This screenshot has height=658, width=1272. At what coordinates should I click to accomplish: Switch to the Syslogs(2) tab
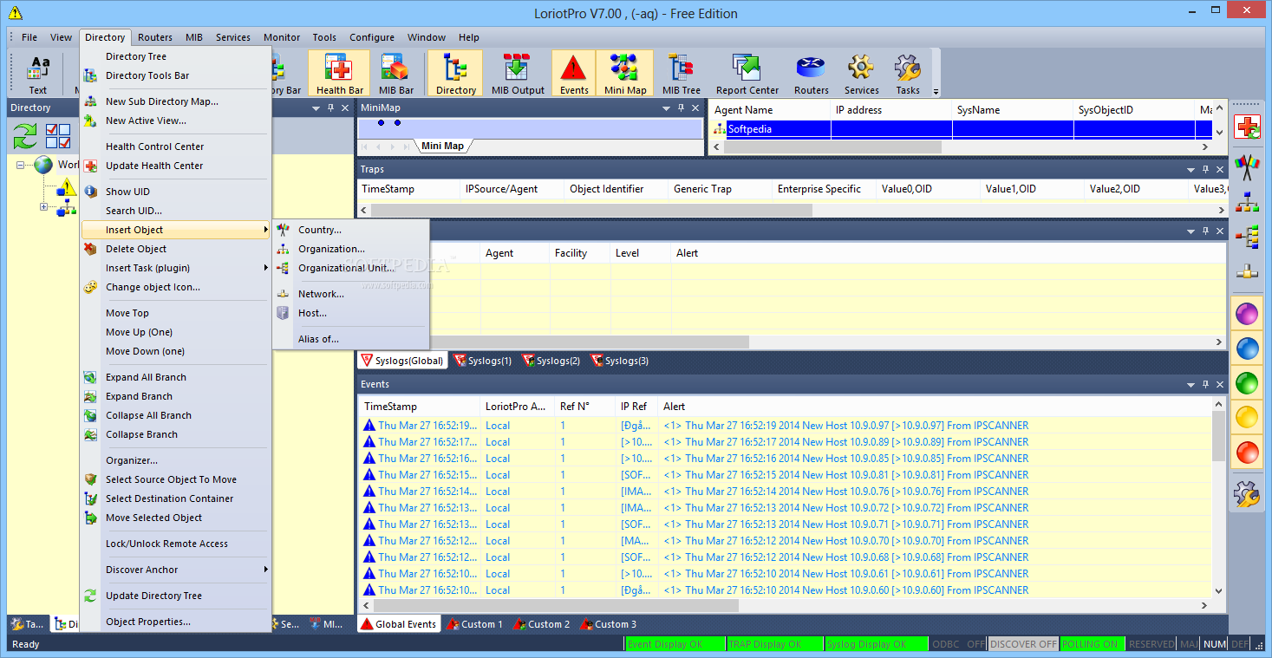[x=551, y=361]
